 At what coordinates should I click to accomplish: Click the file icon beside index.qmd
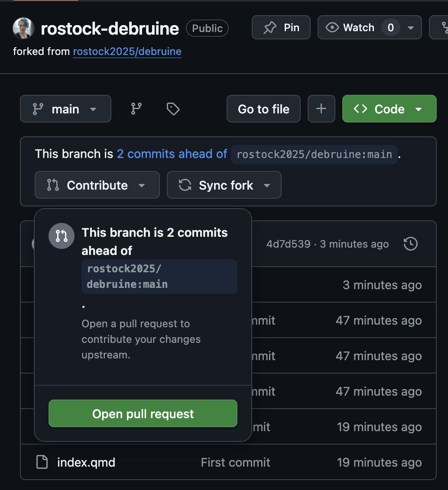coord(42,462)
